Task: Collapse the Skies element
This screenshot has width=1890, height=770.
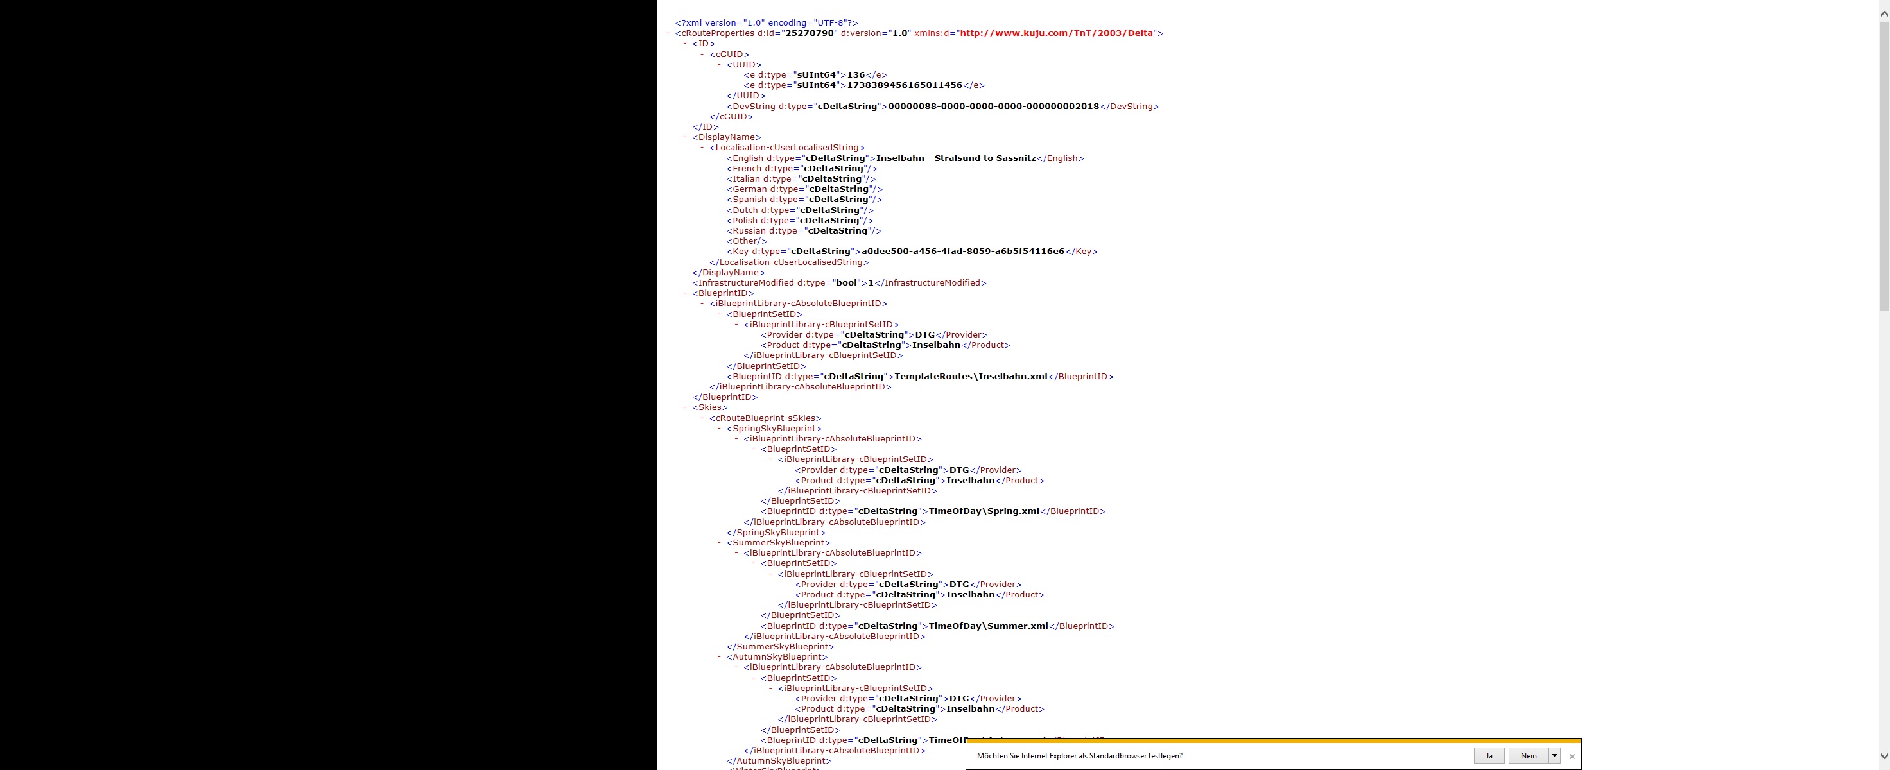Action: coord(684,407)
